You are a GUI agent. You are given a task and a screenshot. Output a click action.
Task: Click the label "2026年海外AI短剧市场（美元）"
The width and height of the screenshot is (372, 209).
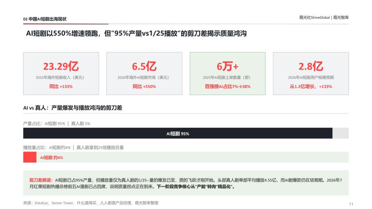pos(144,77)
